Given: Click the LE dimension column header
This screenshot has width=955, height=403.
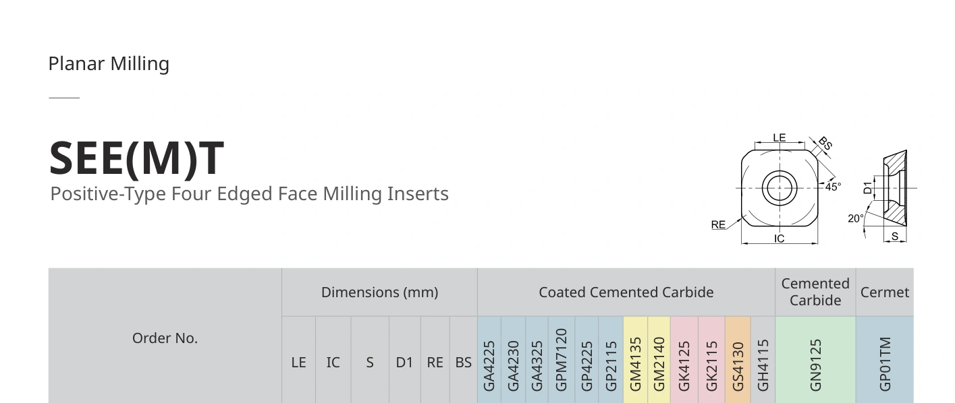Looking at the screenshot, I should (298, 362).
